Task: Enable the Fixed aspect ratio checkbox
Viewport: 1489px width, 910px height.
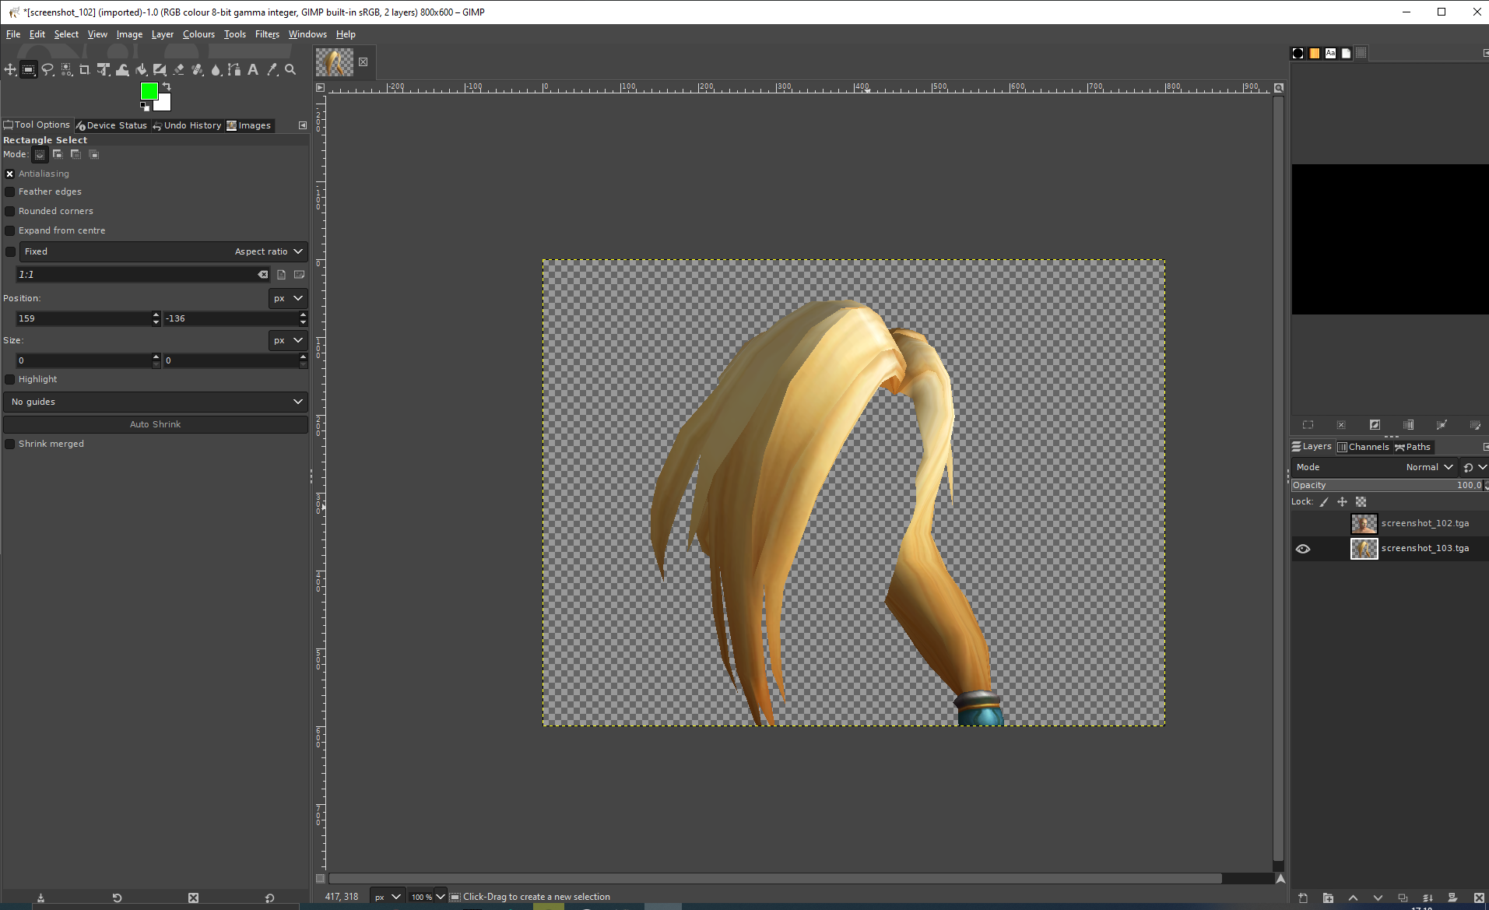Action: click(10, 251)
